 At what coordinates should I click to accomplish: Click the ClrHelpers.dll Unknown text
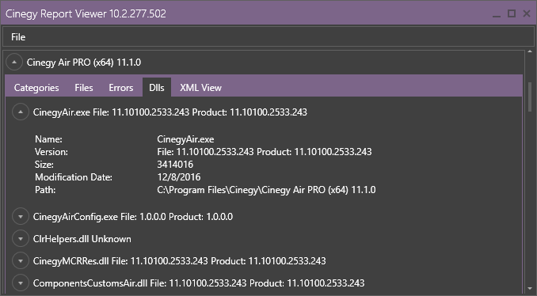(x=82, y=239)
